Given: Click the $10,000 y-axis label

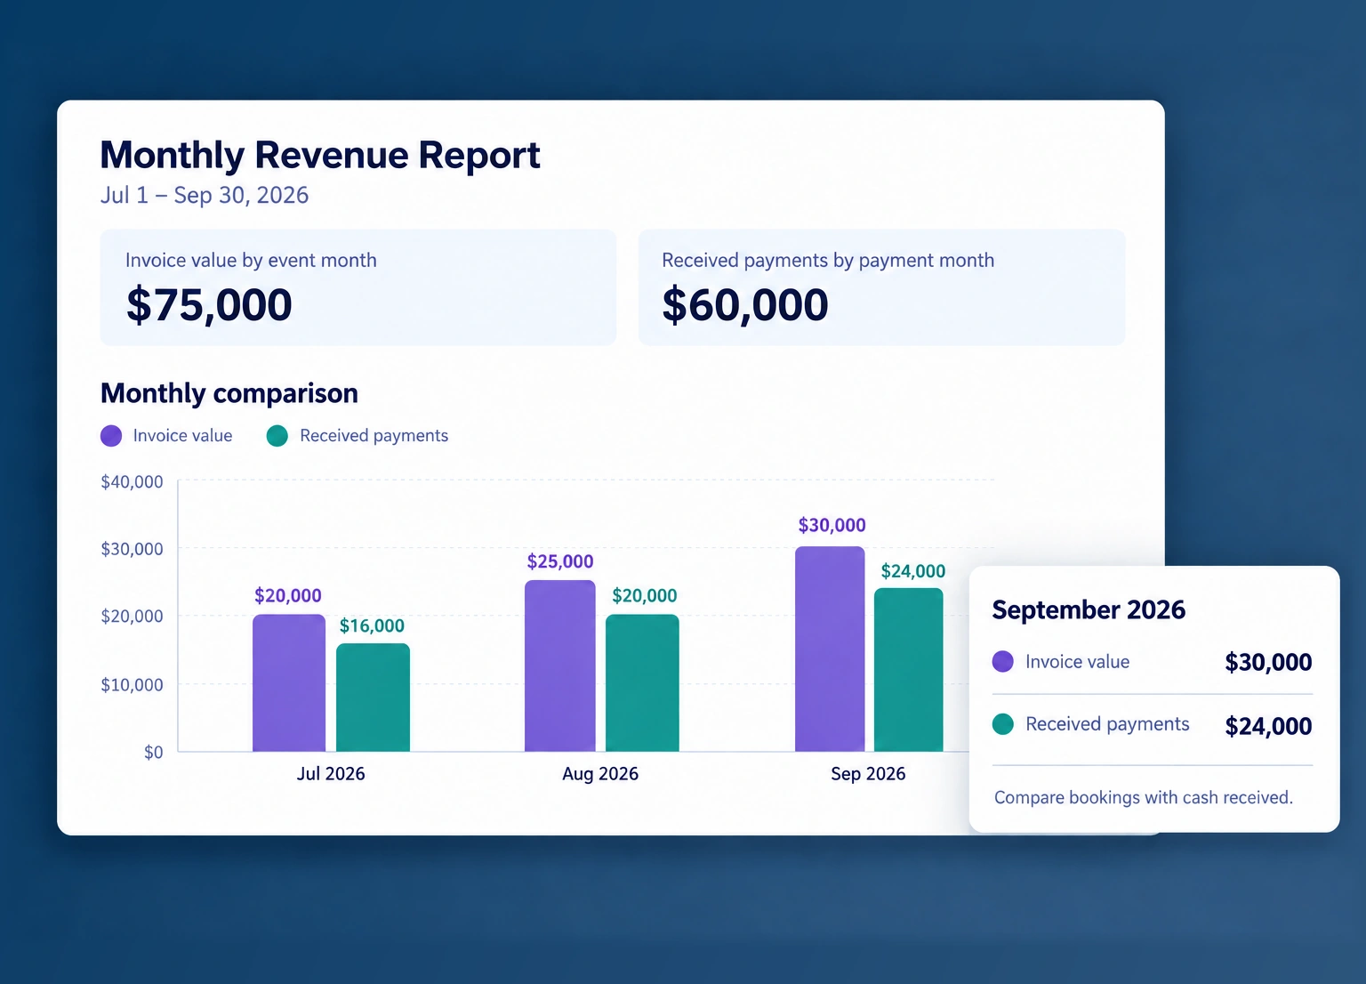Looking at the screenshot, I should coord(132,685).
